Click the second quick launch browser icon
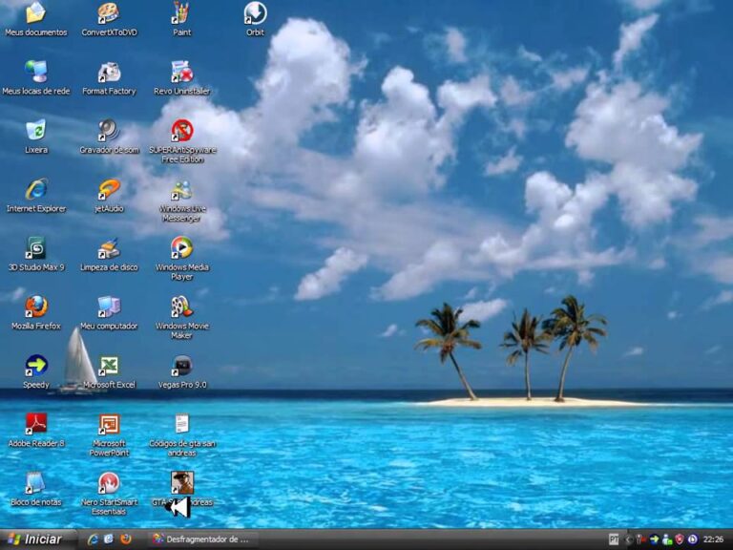Image resolution: width=733 pixels, height=550 pixels. click(109, 539)
